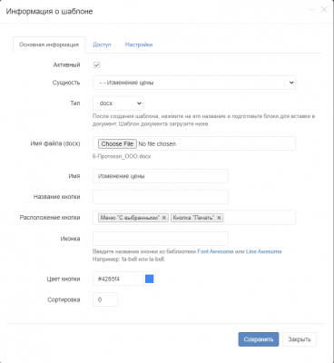Open the Font Awesome link
This screenshot has height=363, width=334.
coord(215,251)
